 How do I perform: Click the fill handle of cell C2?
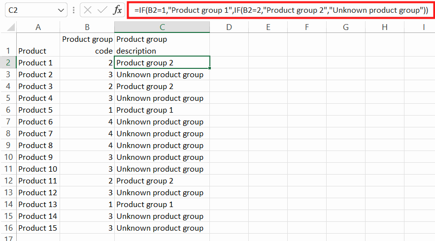point(209,68)
